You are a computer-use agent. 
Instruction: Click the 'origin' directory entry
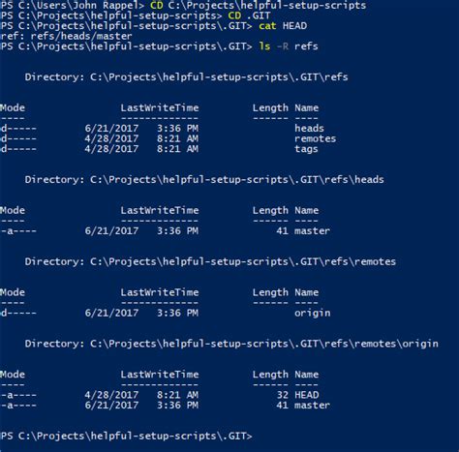pos(312,313)
